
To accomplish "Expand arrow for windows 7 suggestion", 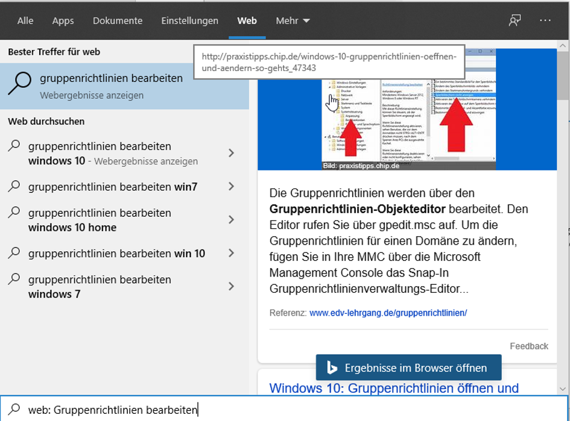I will point(231,286).
